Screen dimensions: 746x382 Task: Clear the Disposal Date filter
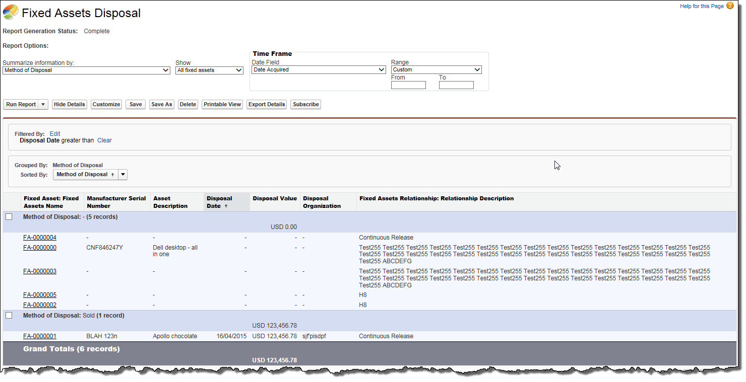[104, 140]
